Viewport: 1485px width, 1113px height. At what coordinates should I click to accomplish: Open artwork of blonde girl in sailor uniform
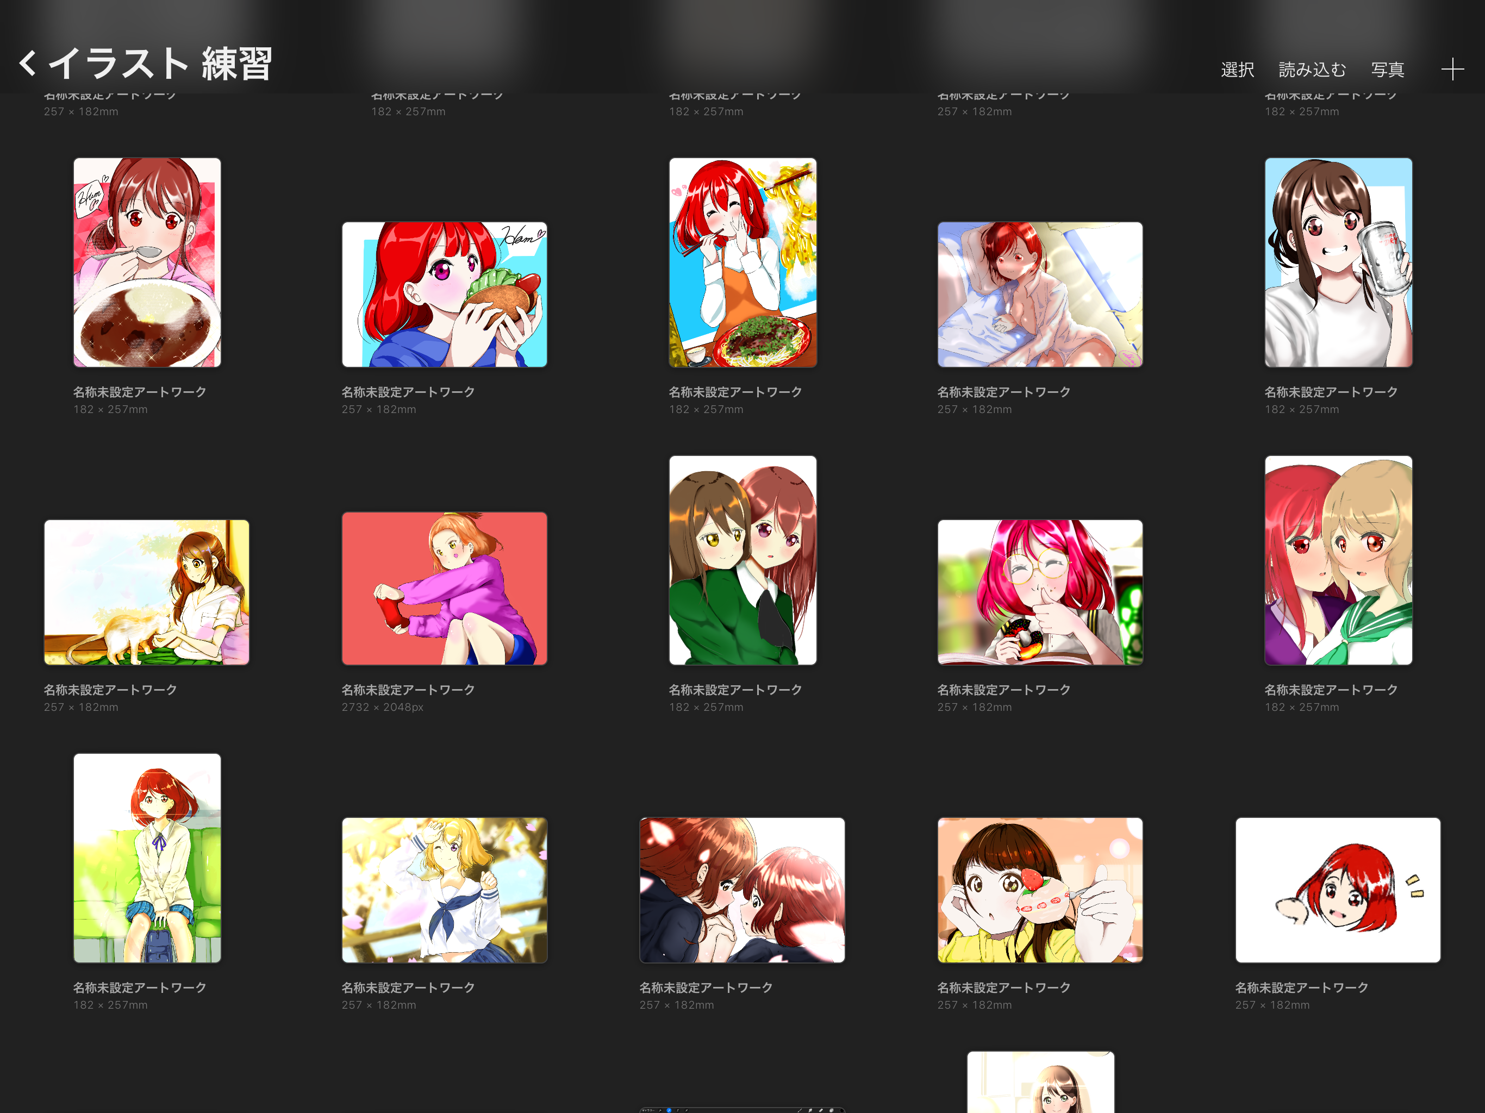click(445, 890)
